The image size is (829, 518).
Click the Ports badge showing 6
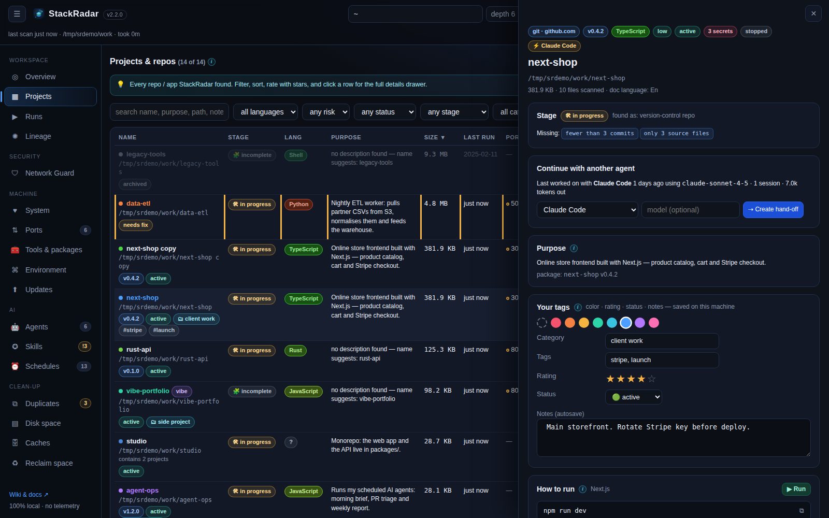pyautogui.click(x=85, y=230)
